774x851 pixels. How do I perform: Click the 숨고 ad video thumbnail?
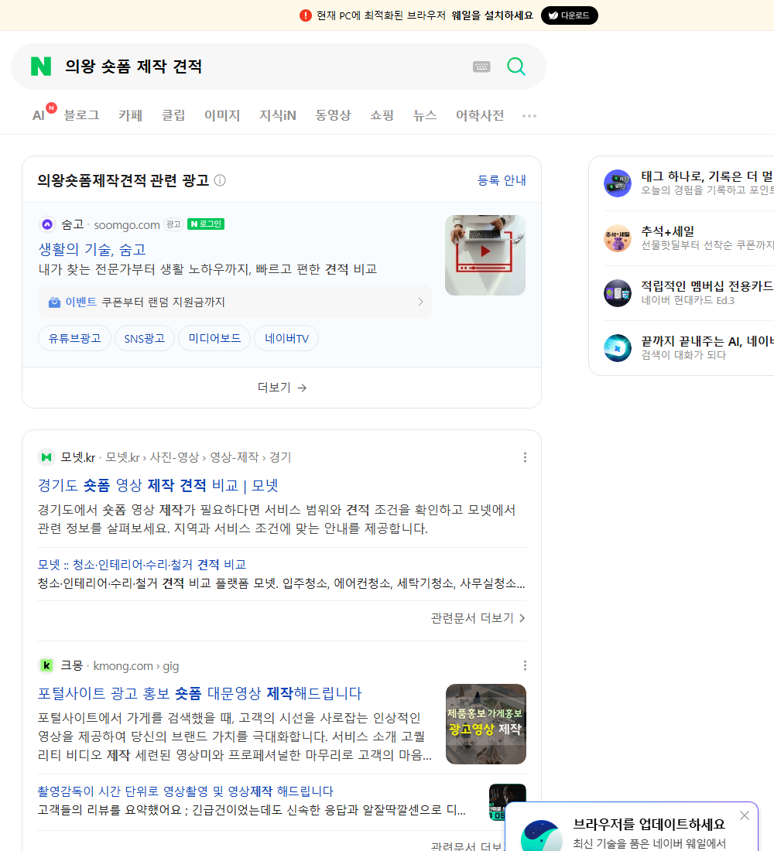pyautogui.click(x=485, y=255)
